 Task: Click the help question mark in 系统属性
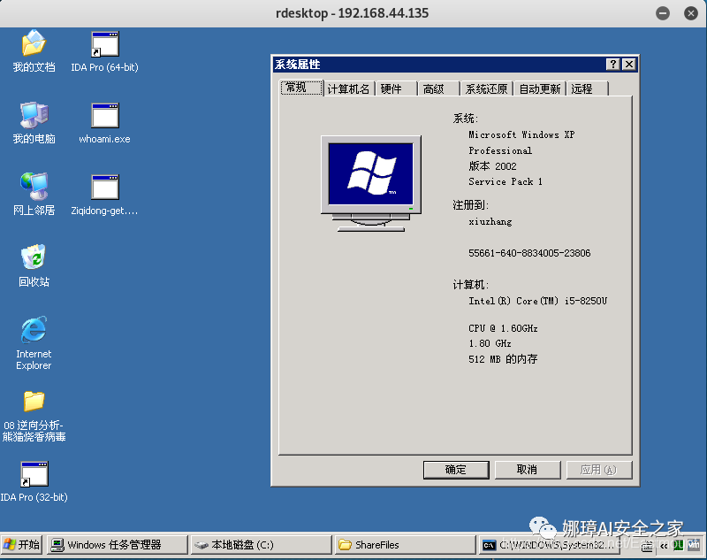[x=612, y=65]
